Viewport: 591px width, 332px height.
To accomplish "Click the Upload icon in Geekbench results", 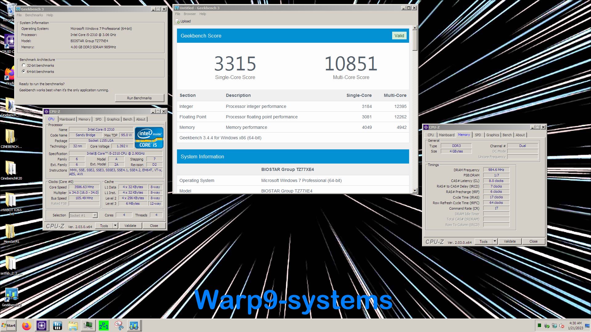I will pos(177,21).
